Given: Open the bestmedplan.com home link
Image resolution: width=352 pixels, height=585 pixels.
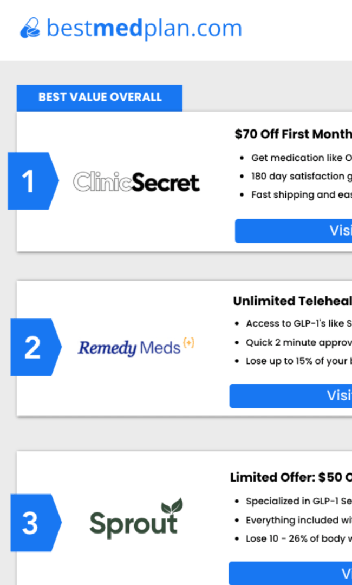Looking at the screenshot, I should point(144,28).
